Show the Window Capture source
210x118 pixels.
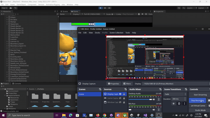(x=120, y=102)
